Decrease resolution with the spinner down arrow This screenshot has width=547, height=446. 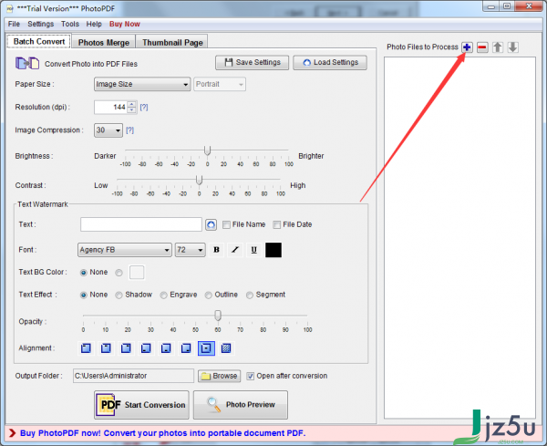(x=131, y=110)
